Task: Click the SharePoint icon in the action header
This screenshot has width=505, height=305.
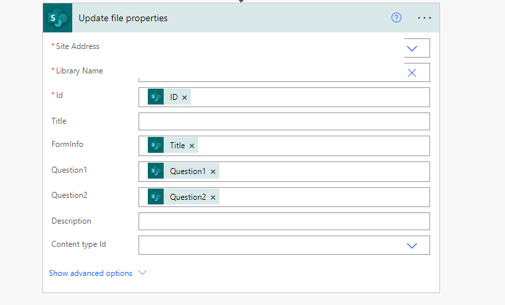Action: coord(58,18)
